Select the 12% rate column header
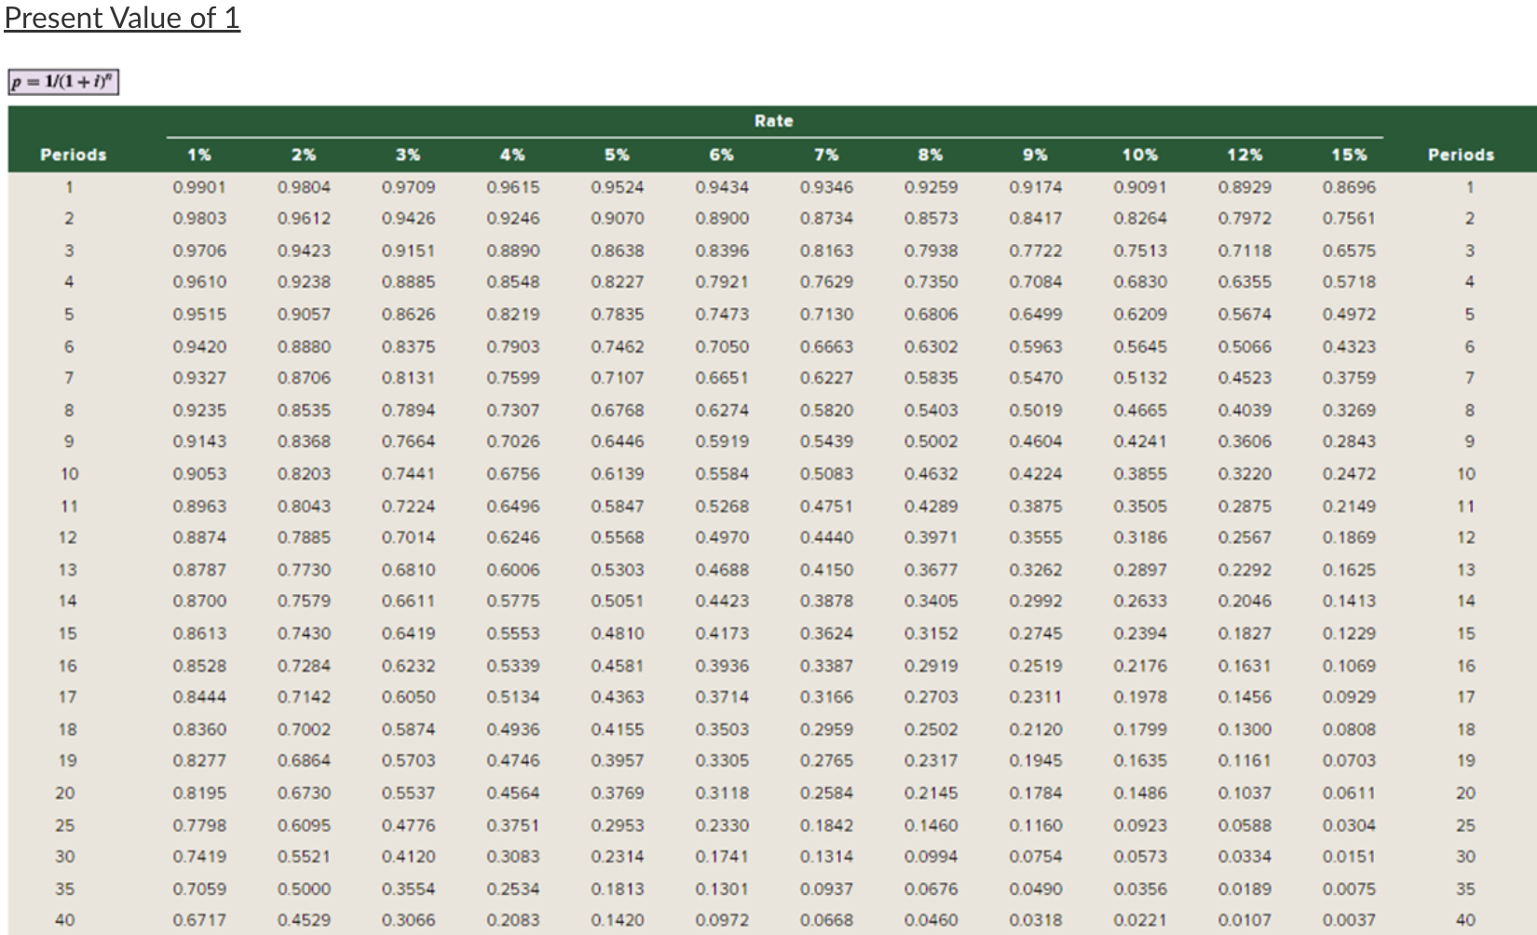The height and width of the screenshot is (935, 1537). coord(1245,155)
